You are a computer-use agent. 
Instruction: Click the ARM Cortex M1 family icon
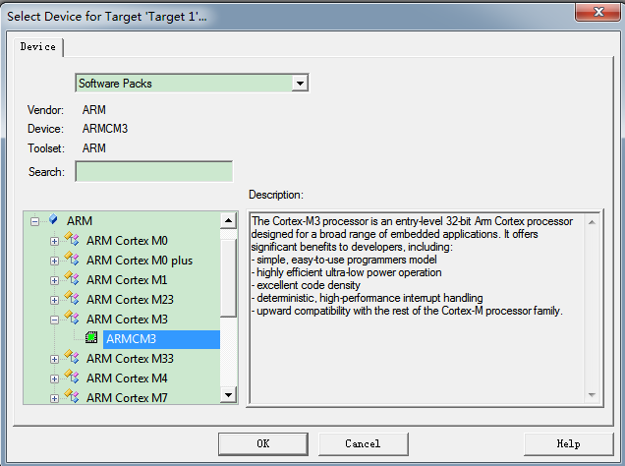tap(72, 280)
